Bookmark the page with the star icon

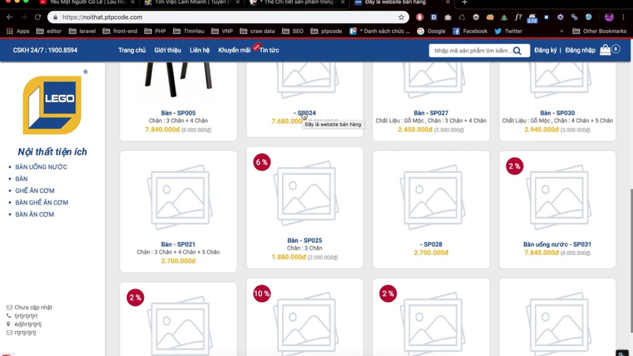pyautogui.click(x=401, y=17)
